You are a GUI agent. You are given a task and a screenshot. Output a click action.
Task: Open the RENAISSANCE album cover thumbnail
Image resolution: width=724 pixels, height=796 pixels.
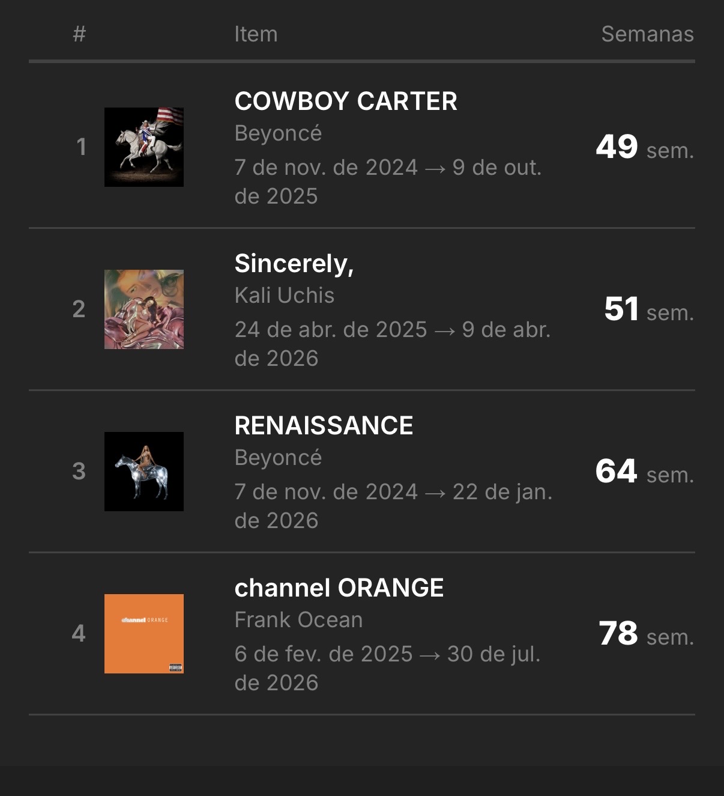144,472
